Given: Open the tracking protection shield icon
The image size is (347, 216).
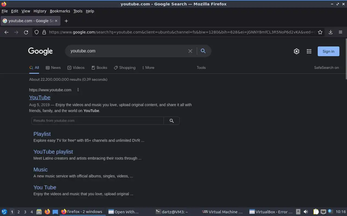Looking at the screenshot, I should pyautogui.click(x=37, y=32).
